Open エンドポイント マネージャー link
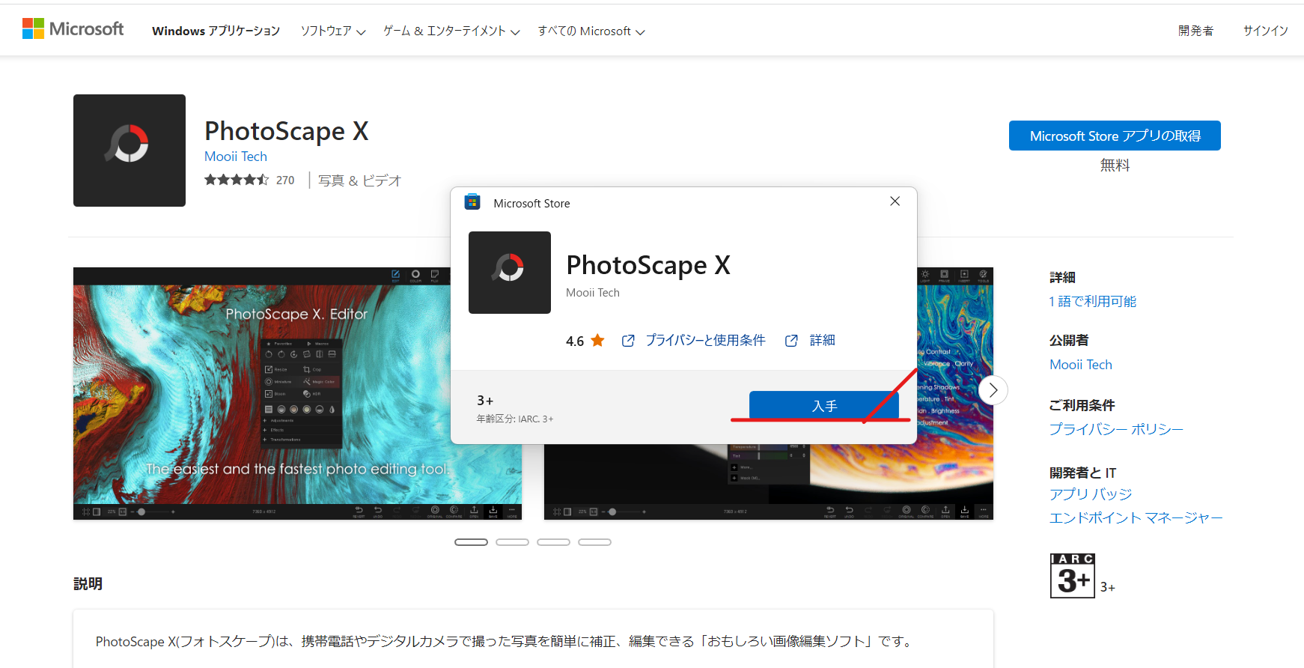 tap(1136, 518)
